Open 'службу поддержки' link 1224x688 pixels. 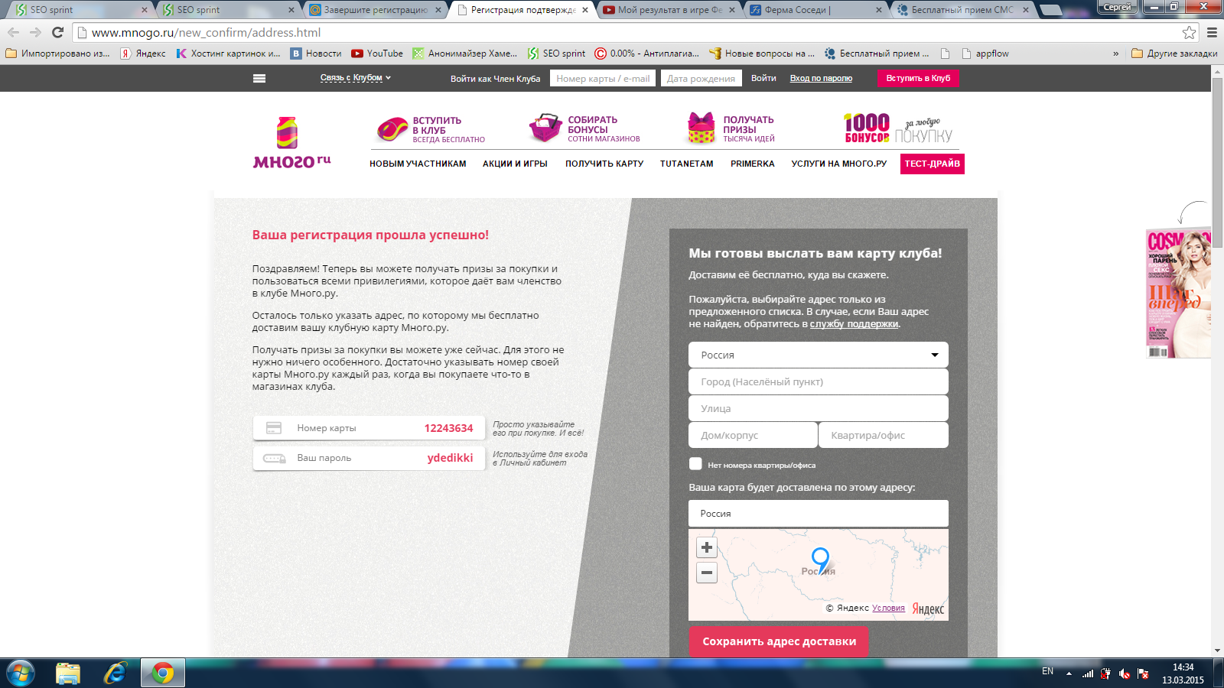point(855,324)
